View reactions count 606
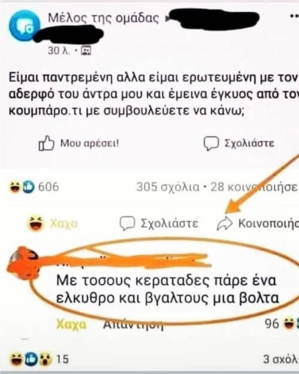Screen dimensions: 299x374 (48, 187)
